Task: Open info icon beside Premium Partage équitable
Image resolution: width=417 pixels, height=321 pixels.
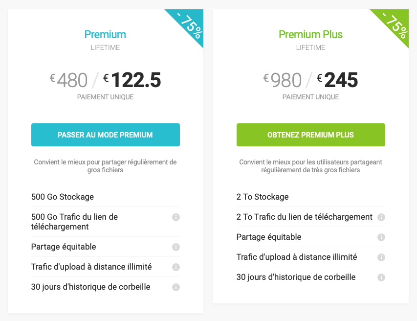Action: click(176, 247)
